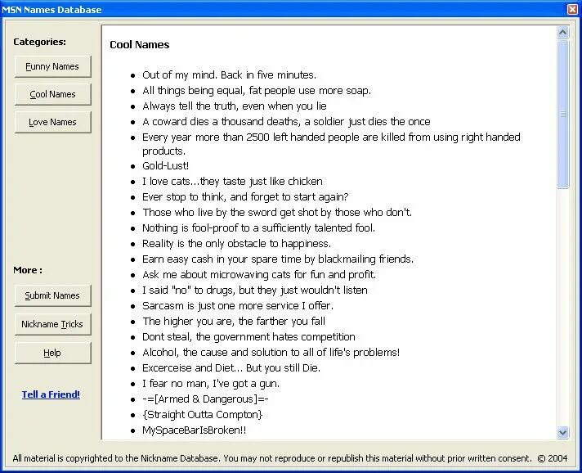Click "I fear no man, I've got a gun."

[x=211, y=384]
